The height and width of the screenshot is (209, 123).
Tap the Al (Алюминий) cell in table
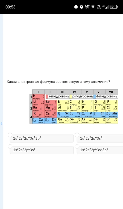[63, 109]
